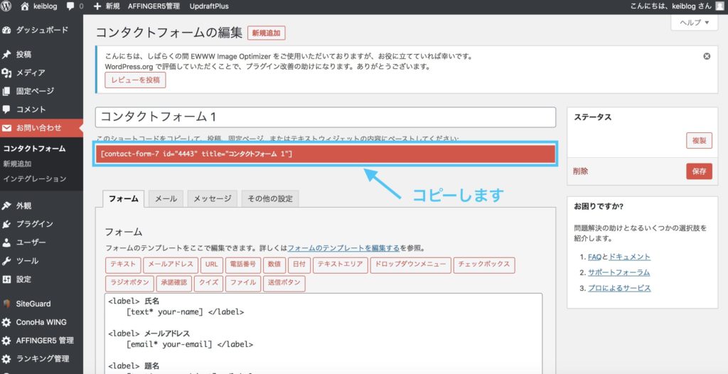This screenshot has height=374, width=728.
Task: Insert a 承諾確認 tag
Action: tap(174, 284)
